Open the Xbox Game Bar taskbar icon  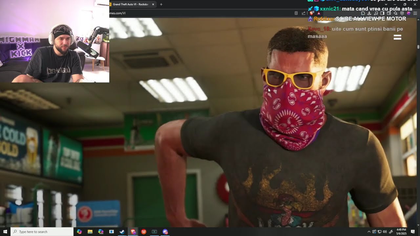click(x=154, y=232)
